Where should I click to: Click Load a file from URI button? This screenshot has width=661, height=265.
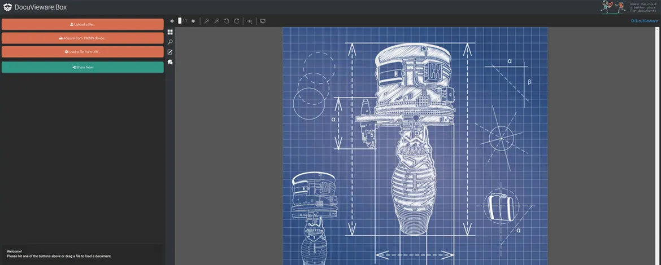pos(82,52)
